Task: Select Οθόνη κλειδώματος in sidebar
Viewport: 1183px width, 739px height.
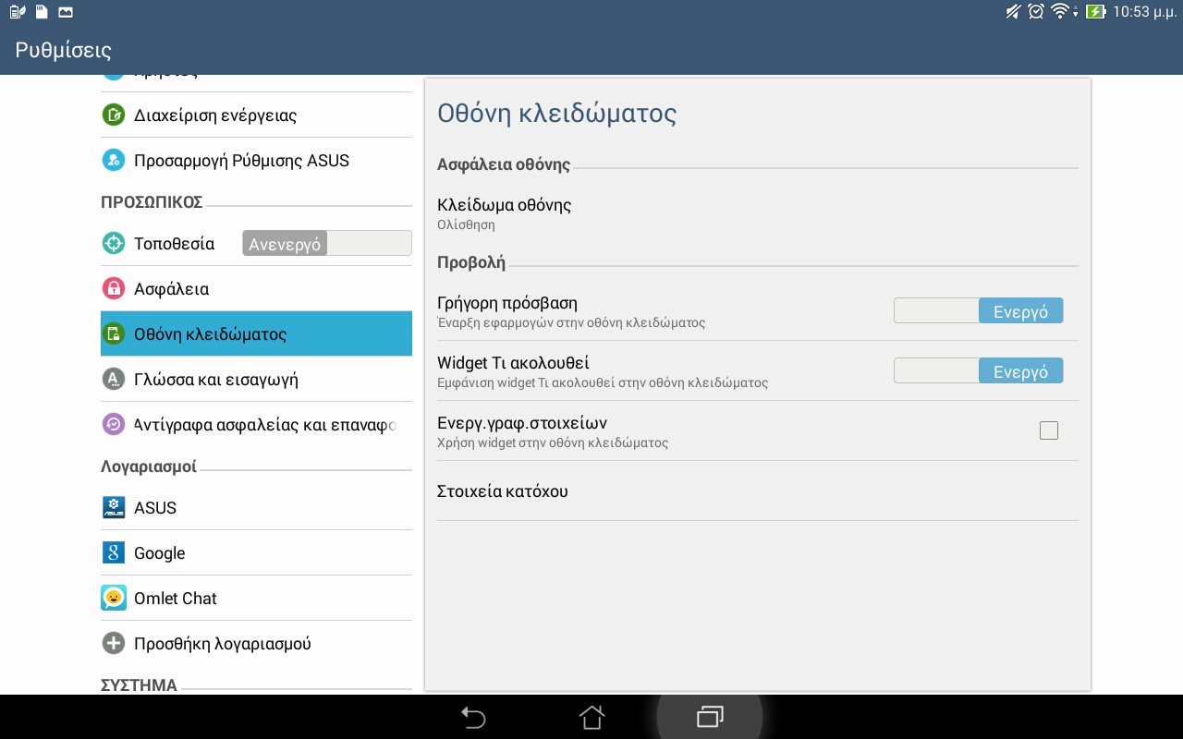Action: click(256, 333)
